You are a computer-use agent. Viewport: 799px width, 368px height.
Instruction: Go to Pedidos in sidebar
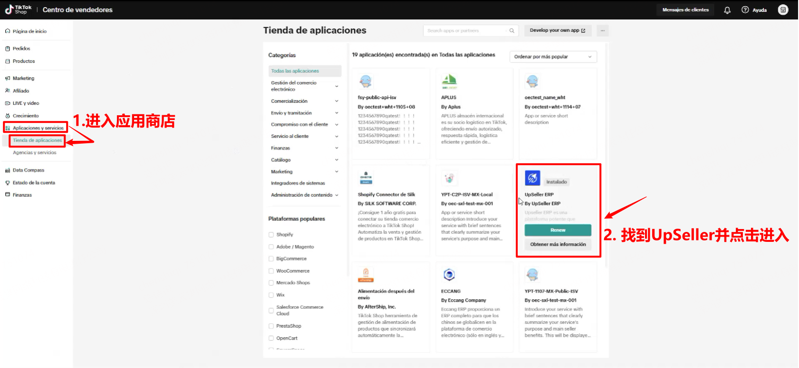coord(21,48)
